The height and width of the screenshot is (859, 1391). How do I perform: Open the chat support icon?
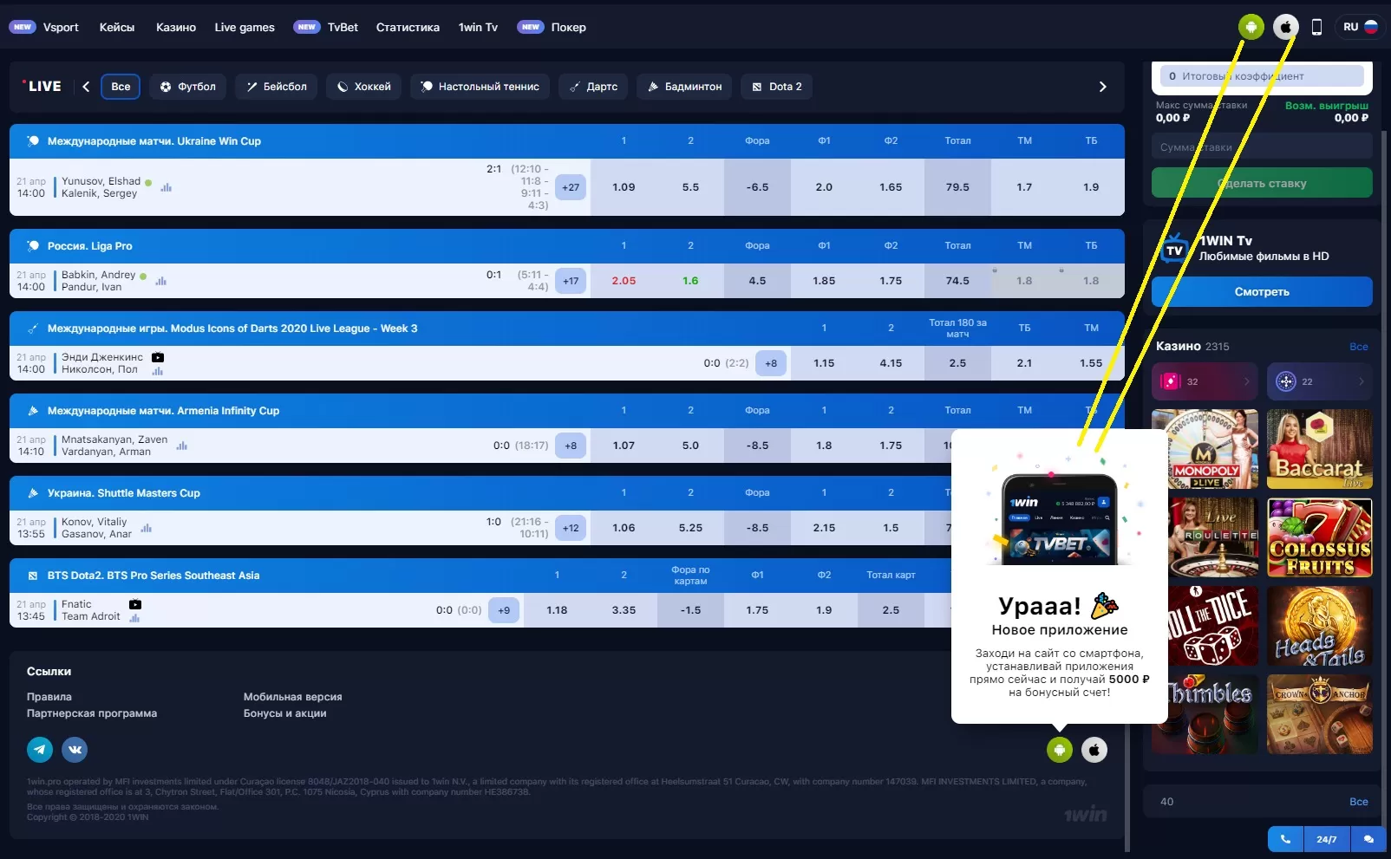click(1368, 839)
